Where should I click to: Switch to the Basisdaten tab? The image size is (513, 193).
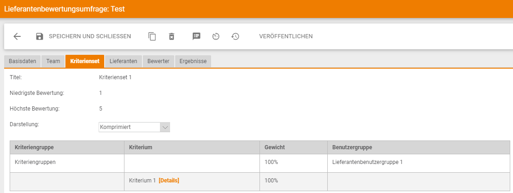tap(23, 61)
